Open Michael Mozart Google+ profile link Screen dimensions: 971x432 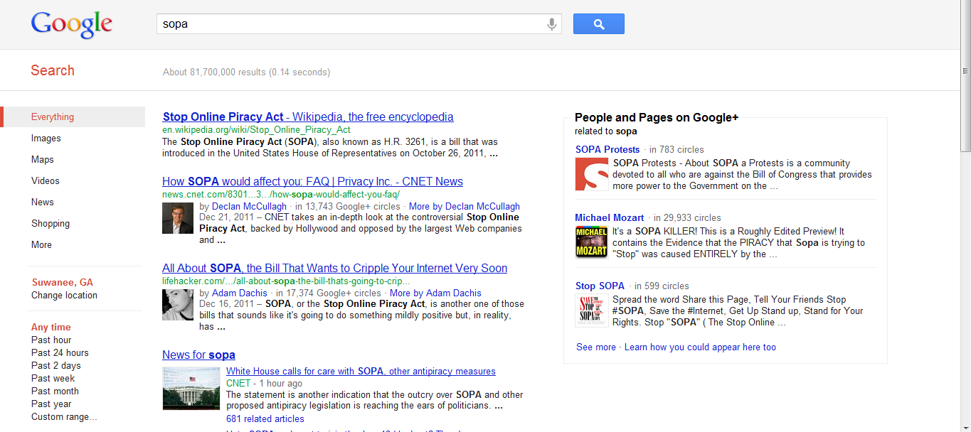click(610, 218)
